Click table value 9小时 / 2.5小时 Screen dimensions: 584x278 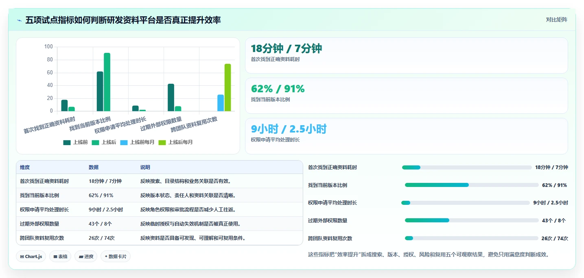click(x=106, y=210)
